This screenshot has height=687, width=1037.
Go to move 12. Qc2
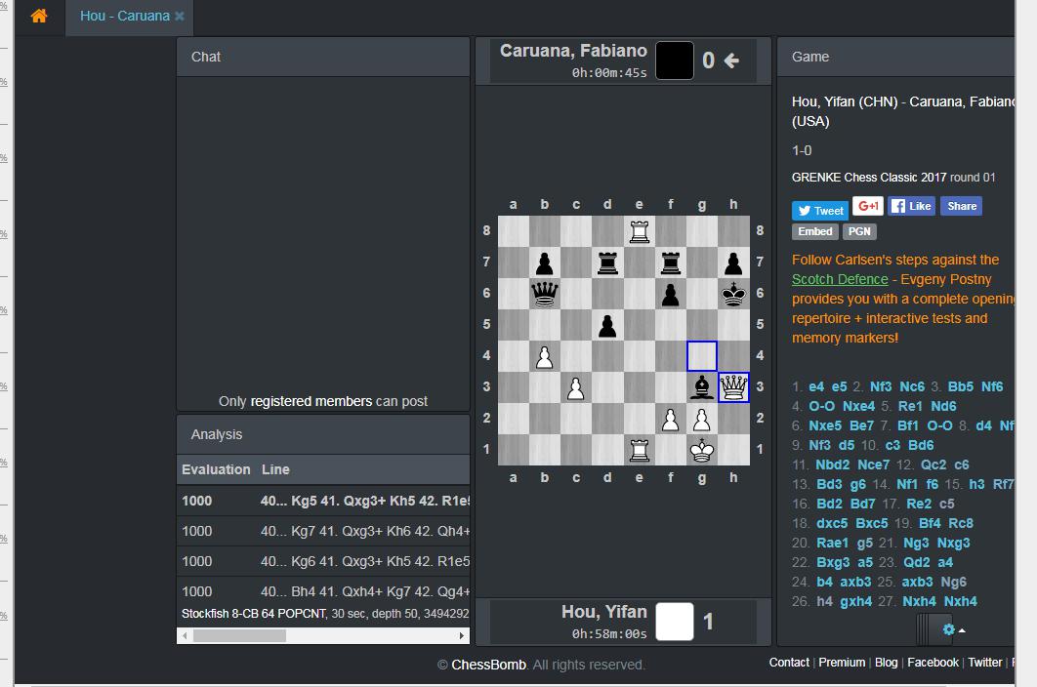pos(933,465)
